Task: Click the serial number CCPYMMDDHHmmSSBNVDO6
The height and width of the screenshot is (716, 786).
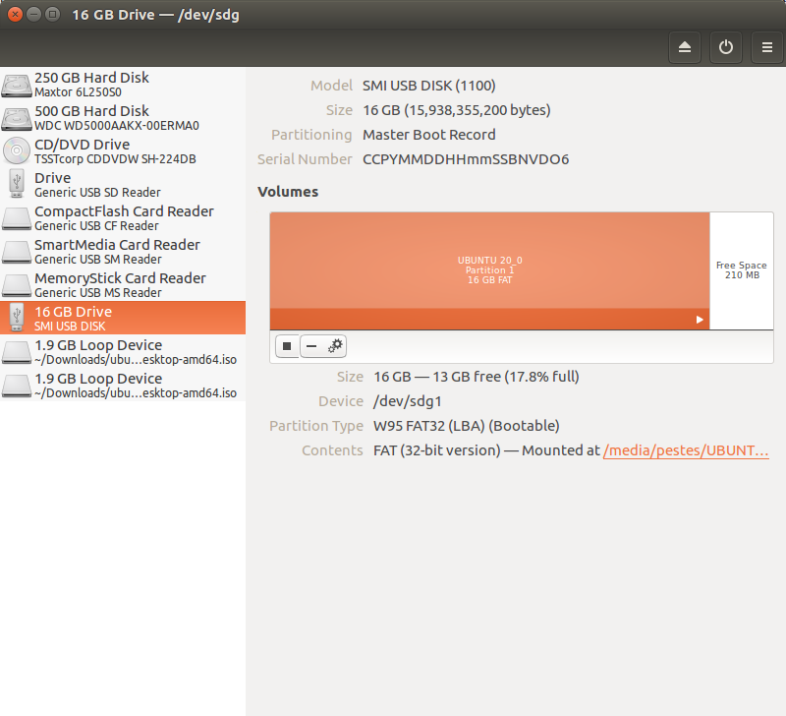Action: (x=466, y=159)
